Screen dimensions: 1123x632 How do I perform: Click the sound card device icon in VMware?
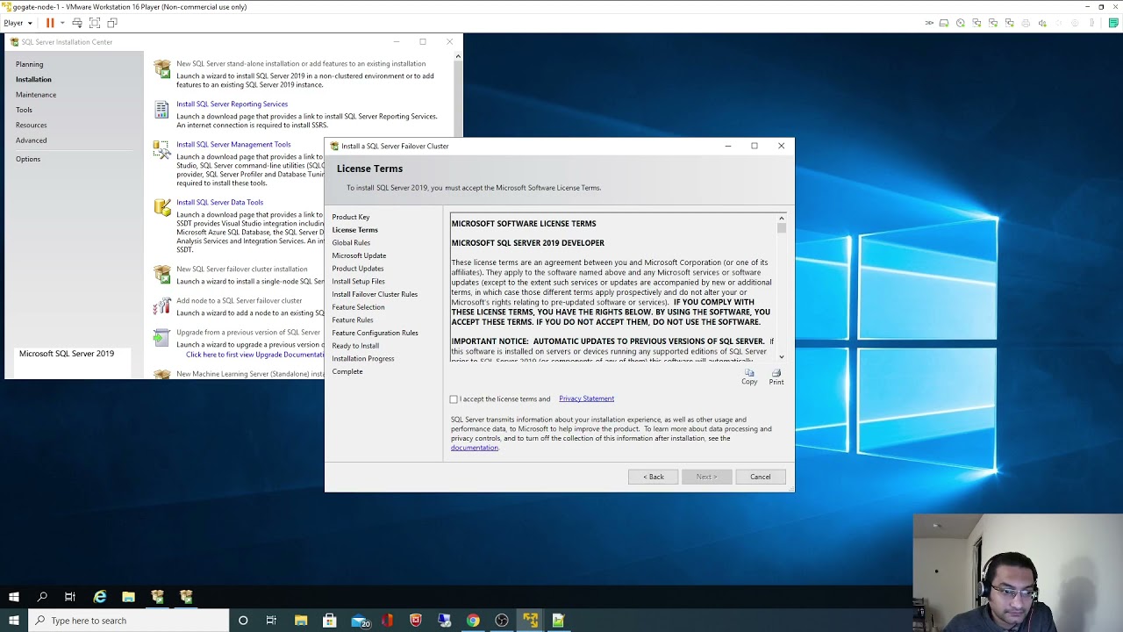pos(1042,23)
